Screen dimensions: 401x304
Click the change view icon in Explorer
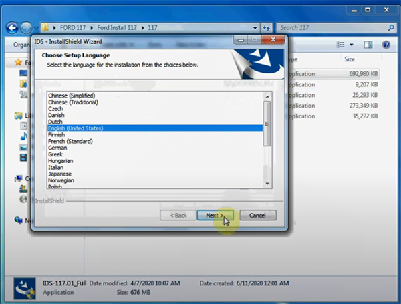[340, 45]
